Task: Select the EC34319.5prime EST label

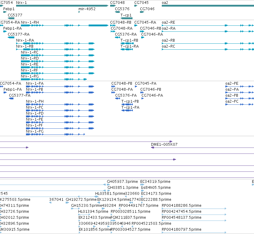Action: (155, 182)
